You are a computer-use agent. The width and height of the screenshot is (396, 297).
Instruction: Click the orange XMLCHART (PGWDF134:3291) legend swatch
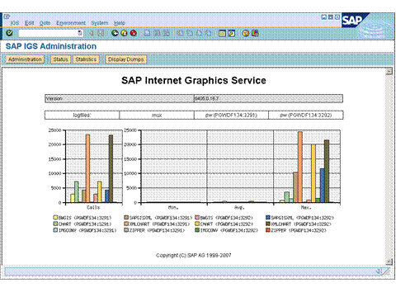coord(126,224)
